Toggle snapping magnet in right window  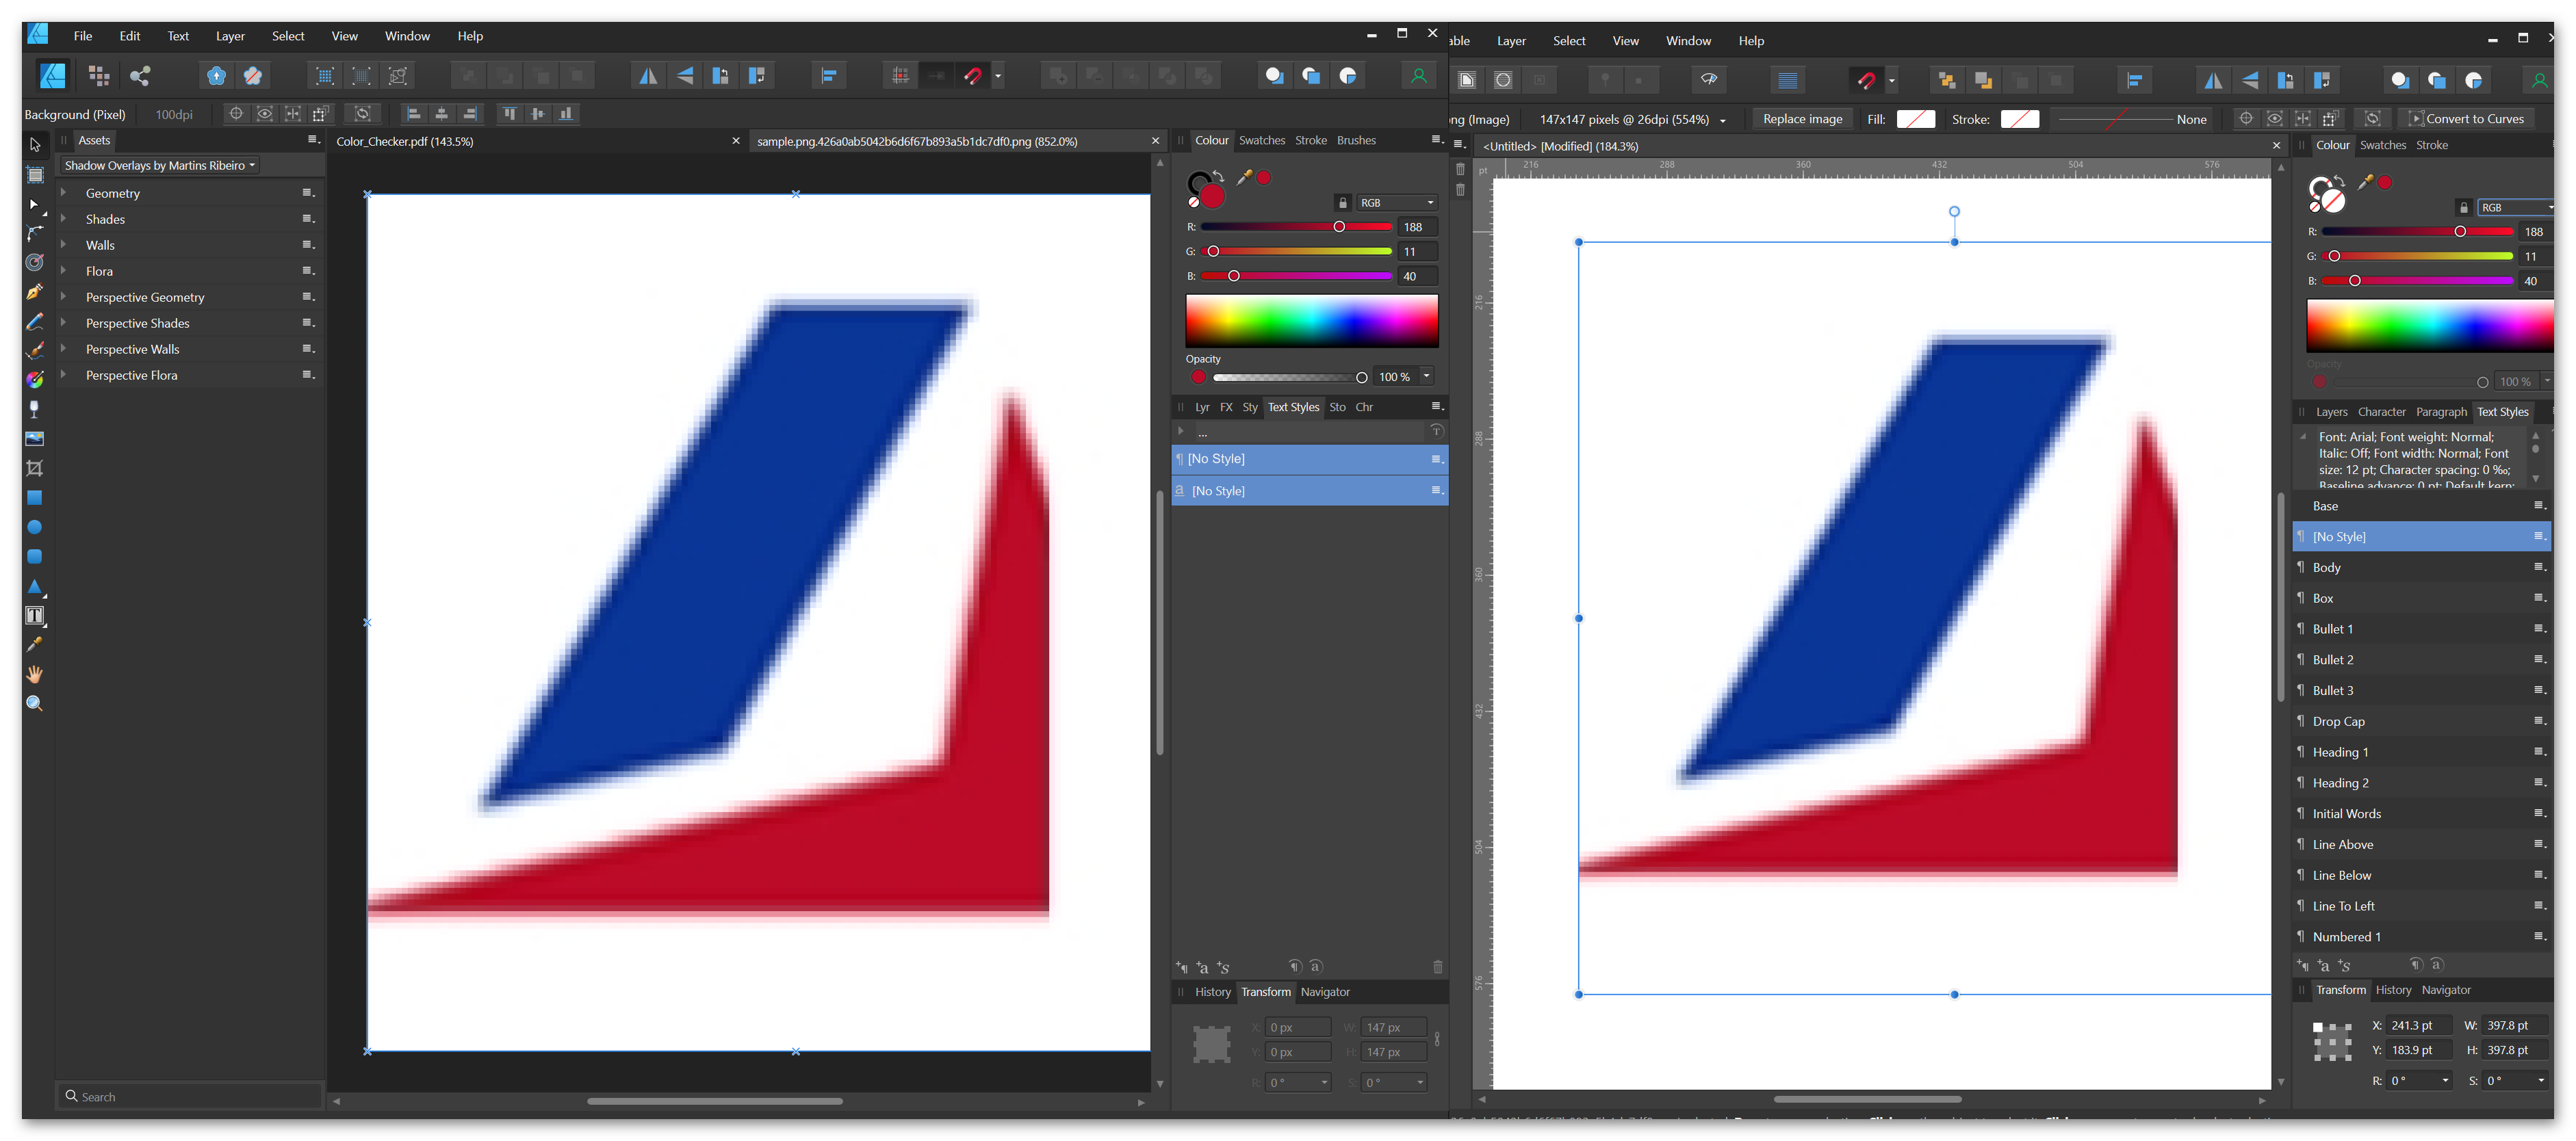pos(1866,81)
